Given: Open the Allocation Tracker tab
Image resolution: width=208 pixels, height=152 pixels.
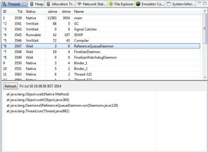Looking at the screenshot, I should point(61,4).
